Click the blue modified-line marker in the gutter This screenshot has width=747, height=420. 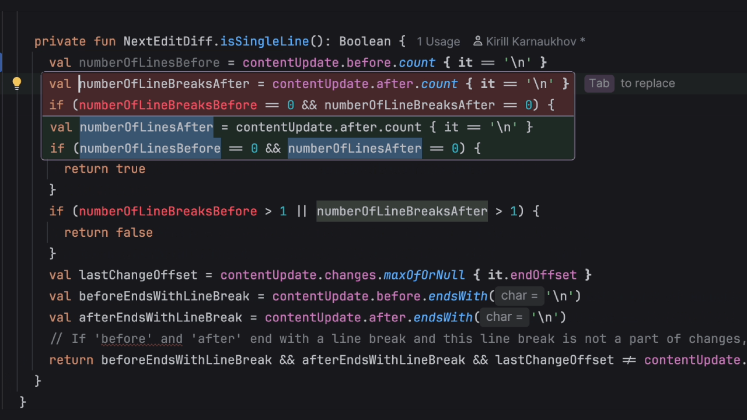2,62
